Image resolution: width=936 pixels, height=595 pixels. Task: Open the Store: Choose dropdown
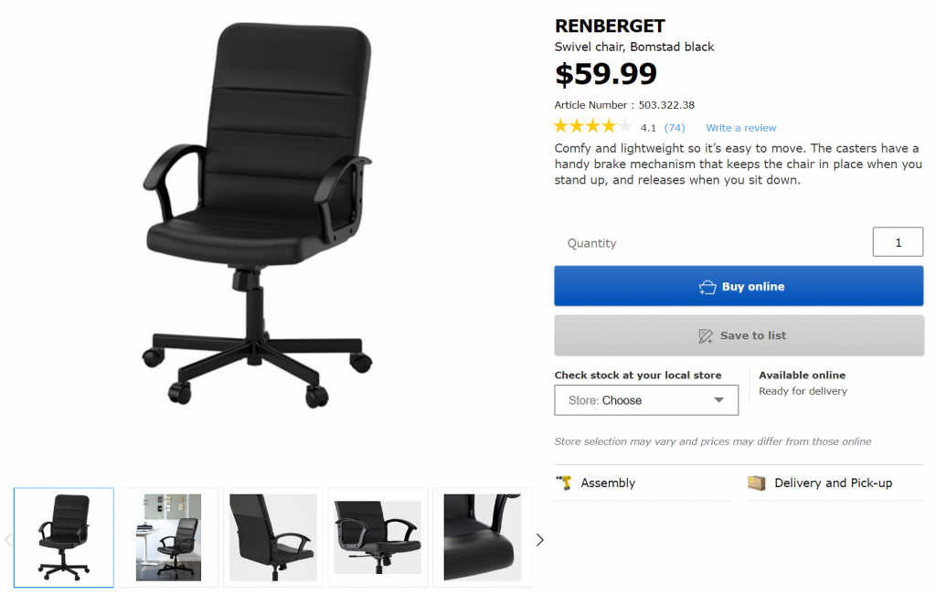(646, 399)
